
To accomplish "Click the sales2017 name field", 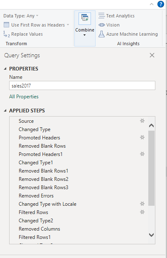I will 82,85.
